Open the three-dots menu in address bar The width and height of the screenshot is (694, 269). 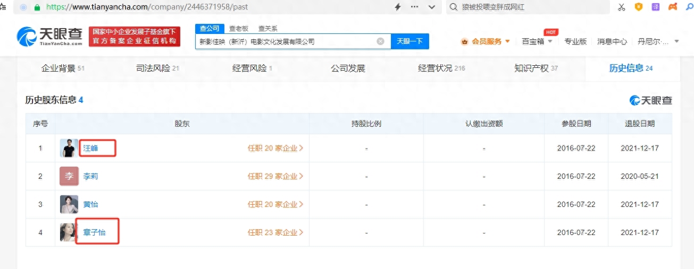pyautogui.click(x=415, y=7)
